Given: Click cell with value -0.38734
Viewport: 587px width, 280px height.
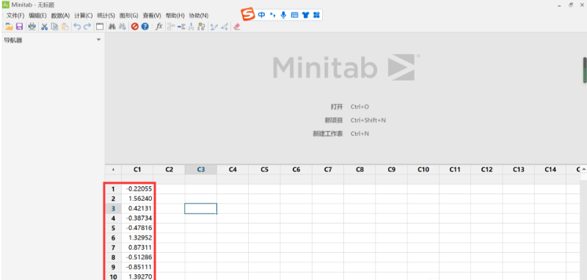Looking at the screenshot, I should coord(137,218).
